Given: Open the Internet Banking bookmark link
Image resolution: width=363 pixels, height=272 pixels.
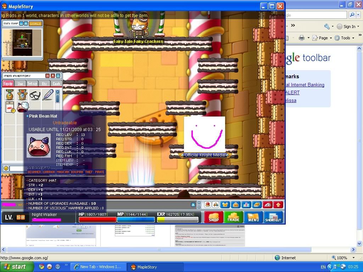Looking at the screenshot, I should pyautogui.click(x=305, y=85).
